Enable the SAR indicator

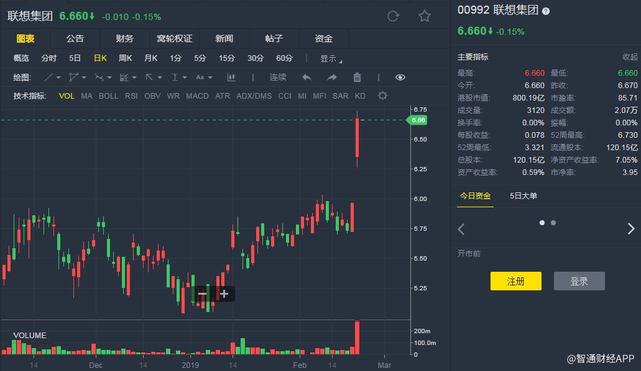pos(340,96)
